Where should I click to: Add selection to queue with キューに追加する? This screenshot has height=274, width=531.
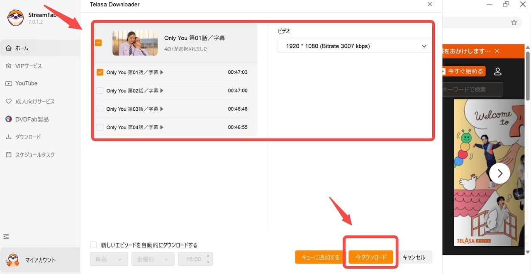point(320,257)
